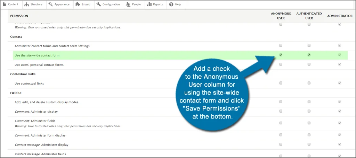Click 'Administer contact forms and contact form settings'
This screenshot has height=158, width=356.
52,46
